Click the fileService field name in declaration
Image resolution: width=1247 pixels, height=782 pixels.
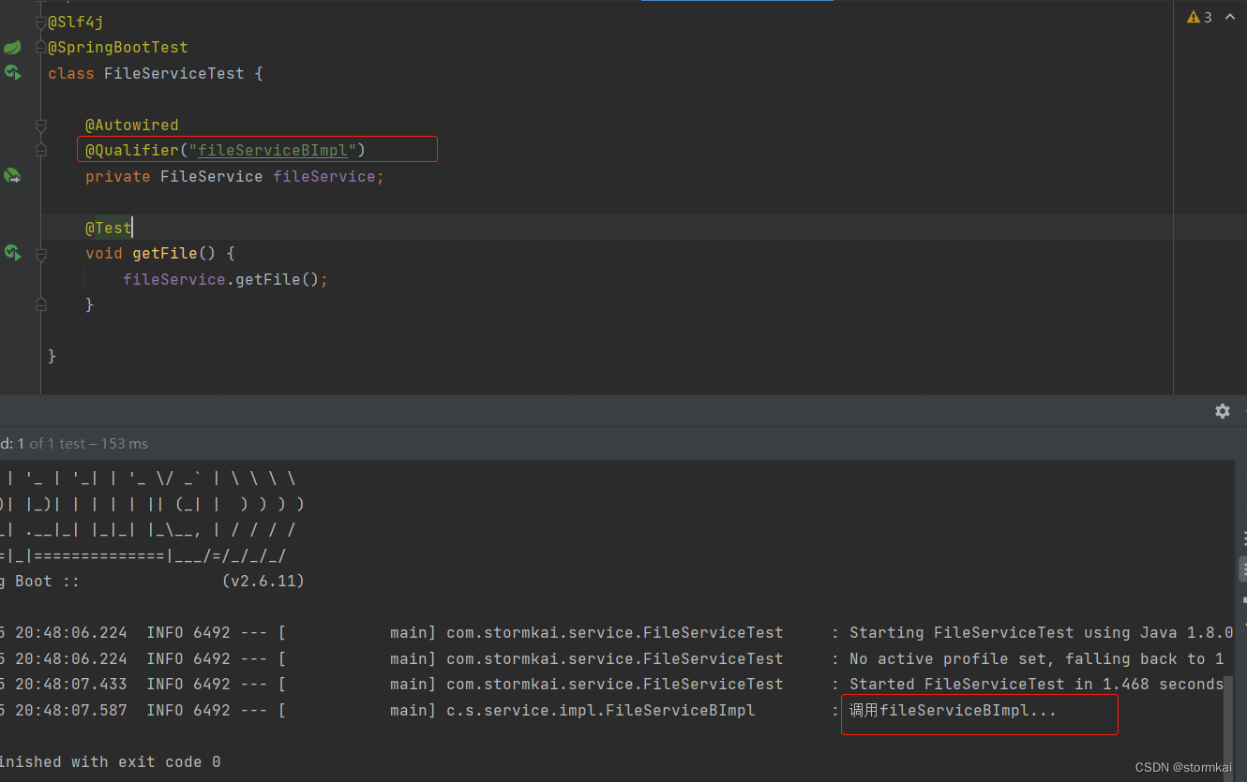tap(324, 176)
